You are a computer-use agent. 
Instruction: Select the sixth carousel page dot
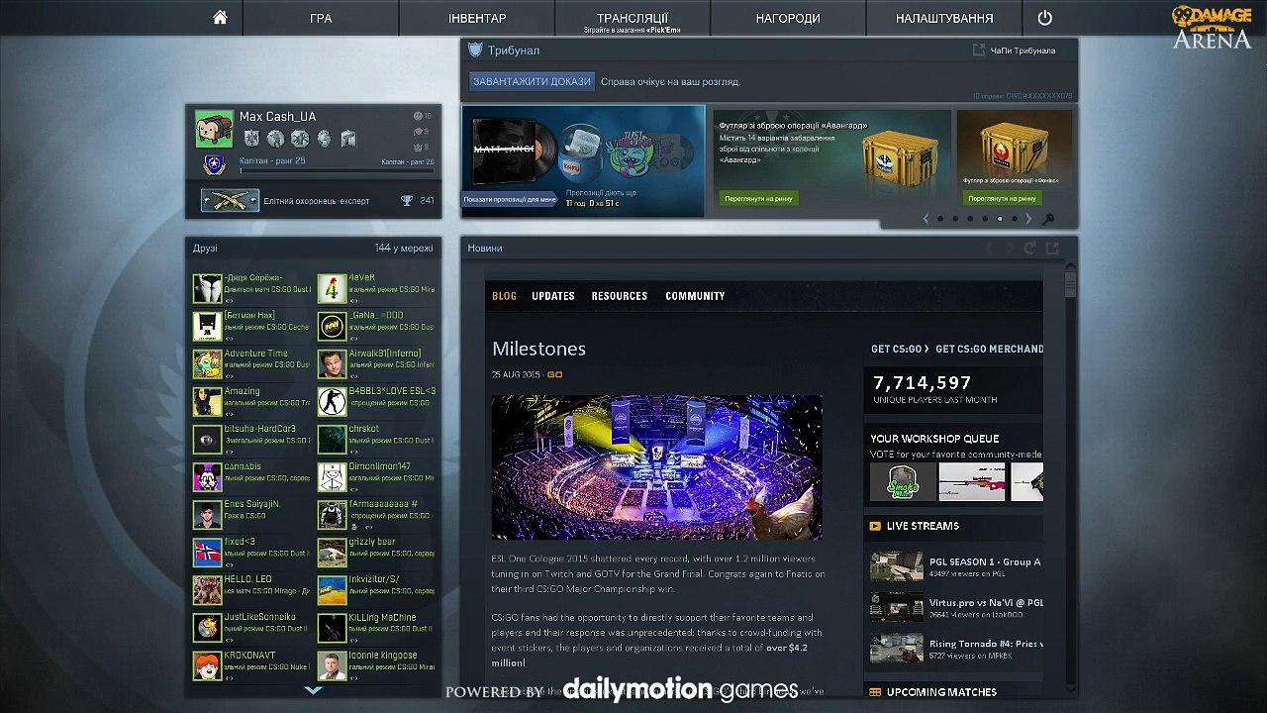[x=1015, y=219]
